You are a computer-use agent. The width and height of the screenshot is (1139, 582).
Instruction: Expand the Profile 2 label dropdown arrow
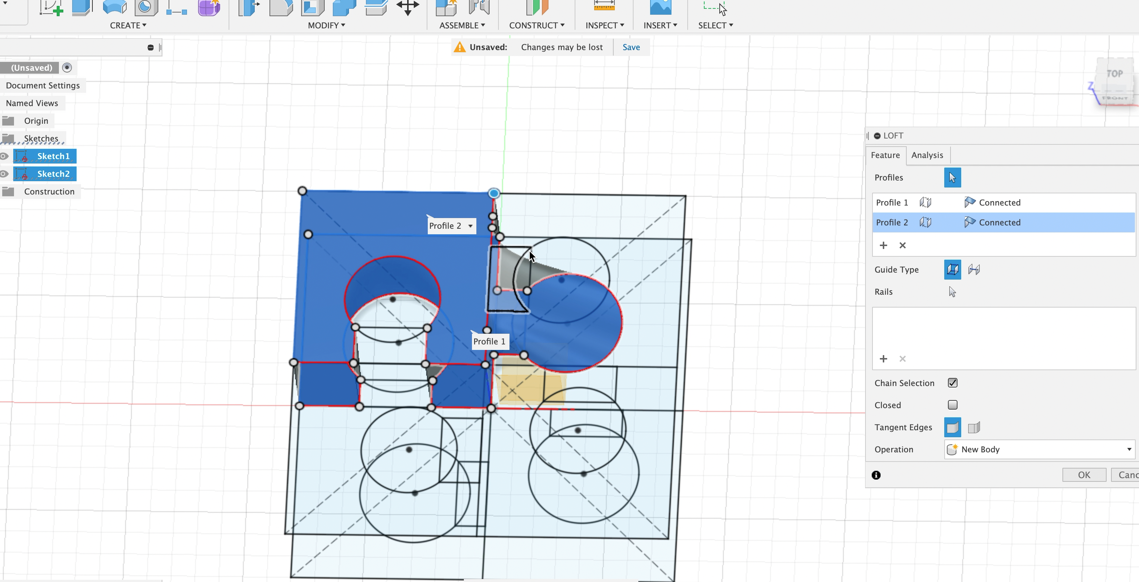(x=470, y=226)
